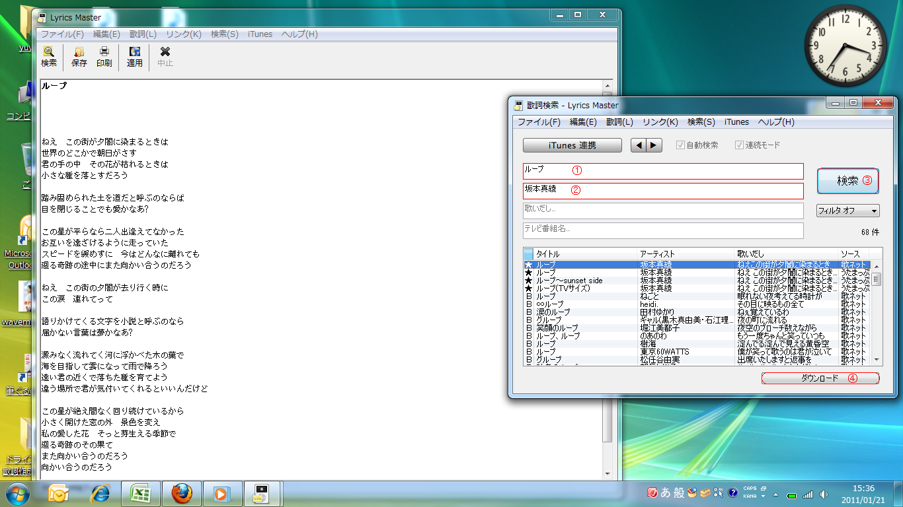Click the title field containing ループ
This screenshot has height=507, width=903.
point(663,171)
